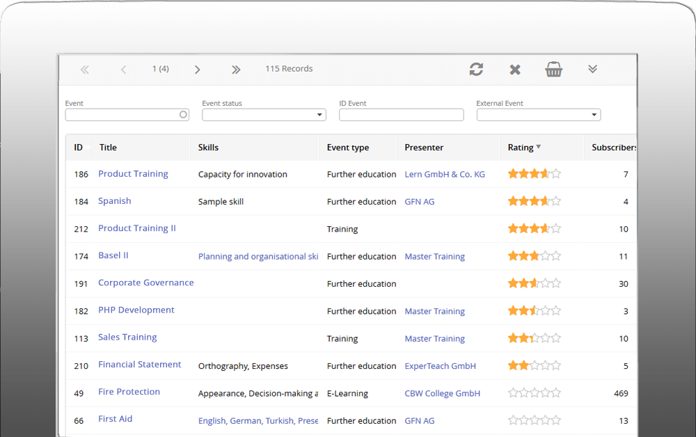Open English, German, Turkish skills link
Image resolution: width=696 pixels, height=437 pixels.
pyautogui.click(x=258, y=421)
